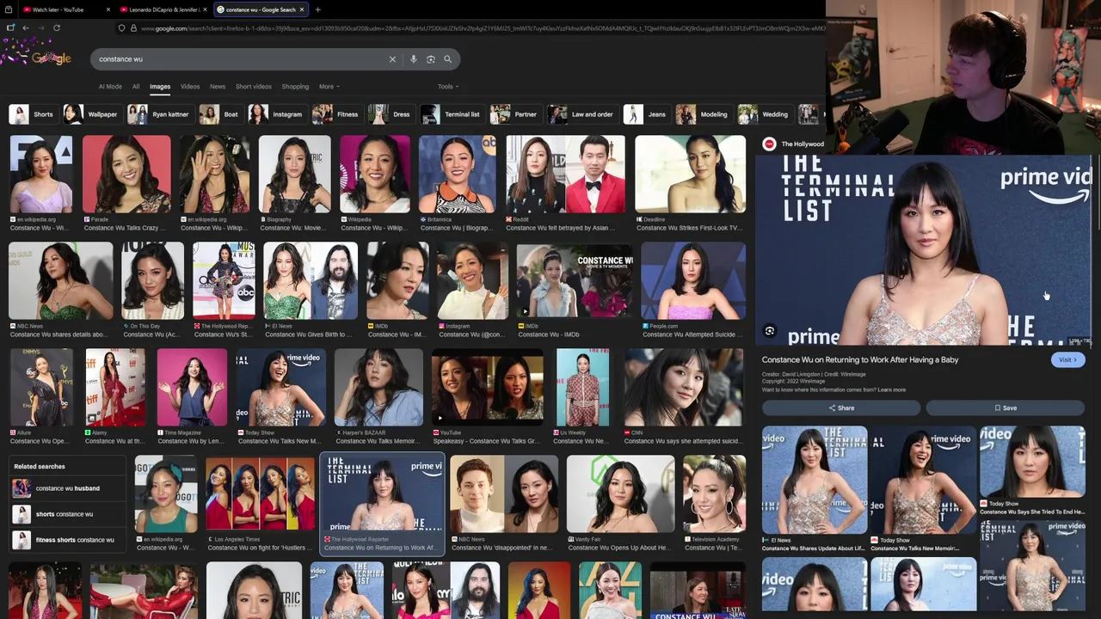Save the previewed image
This screenshot has width=1101, height=619.
click(x=1006, y=408)
